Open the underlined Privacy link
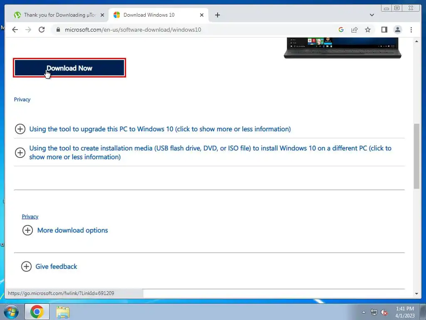Screen dimensions: 426x320 [x=30, y=217]
